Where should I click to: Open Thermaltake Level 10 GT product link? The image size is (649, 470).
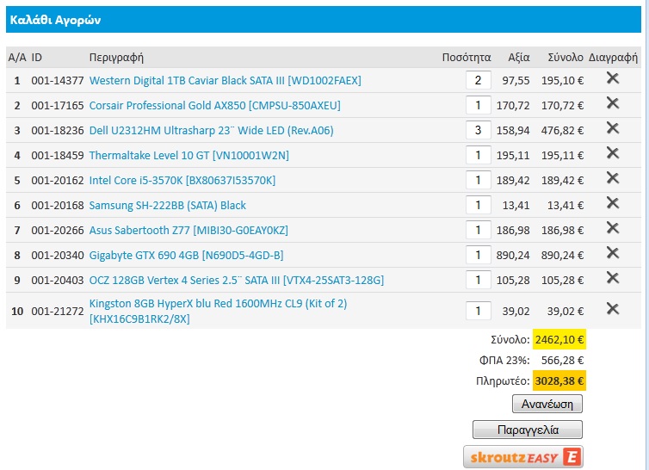coord(189,155)
